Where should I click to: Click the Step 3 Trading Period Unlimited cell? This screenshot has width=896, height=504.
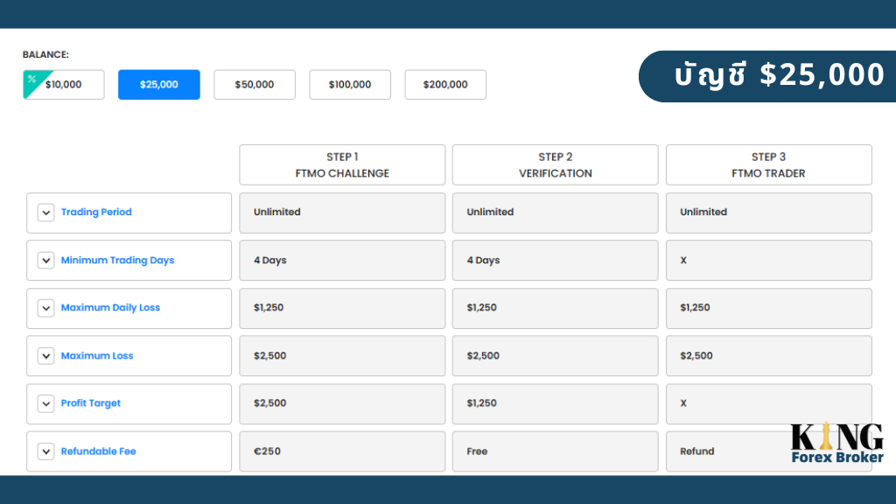768,213
